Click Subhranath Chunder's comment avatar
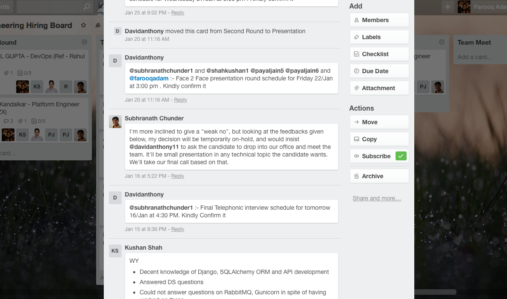 pos(115,122)
